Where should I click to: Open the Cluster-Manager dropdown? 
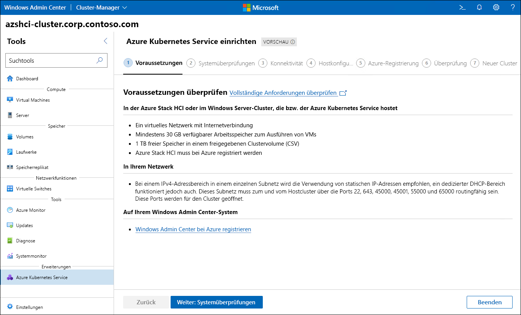tap(101, 7)
